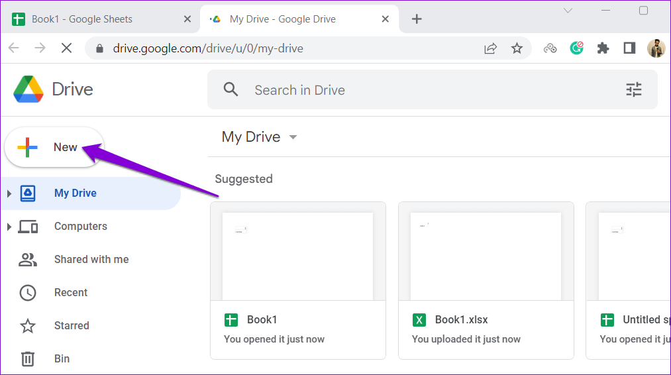Image resolution: width=671 pixels, height=375 pixels.
Task: Bookmark this page with star icon
Action: point(517,48)
